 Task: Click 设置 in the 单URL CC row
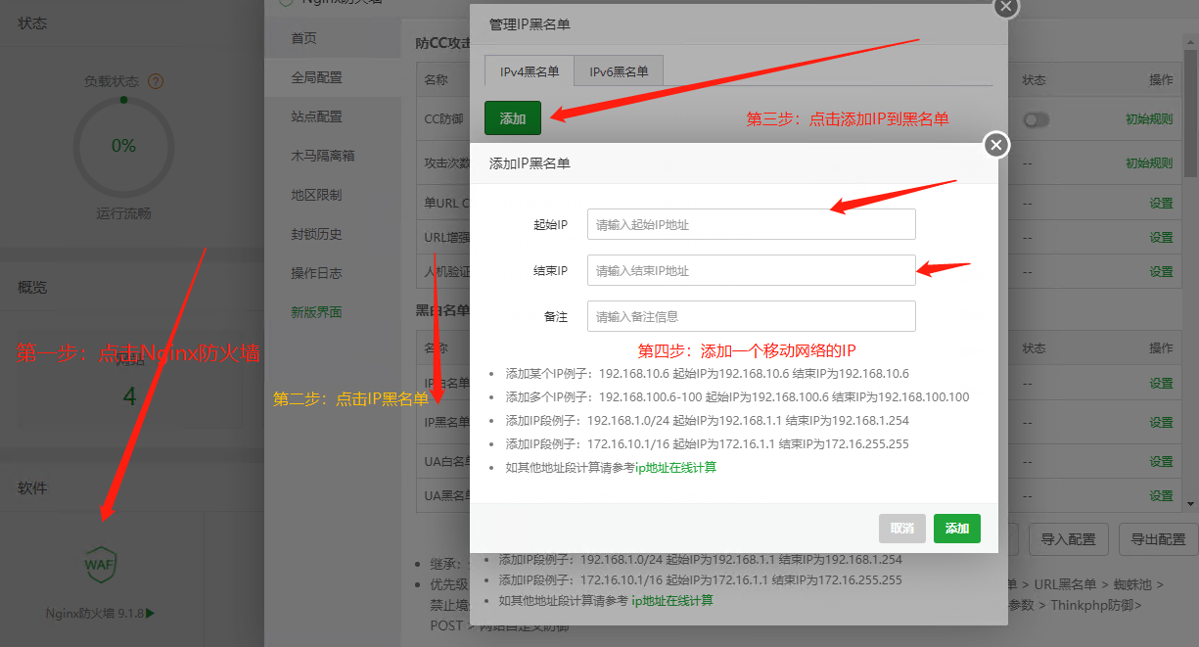click(x=1161, y=204)
